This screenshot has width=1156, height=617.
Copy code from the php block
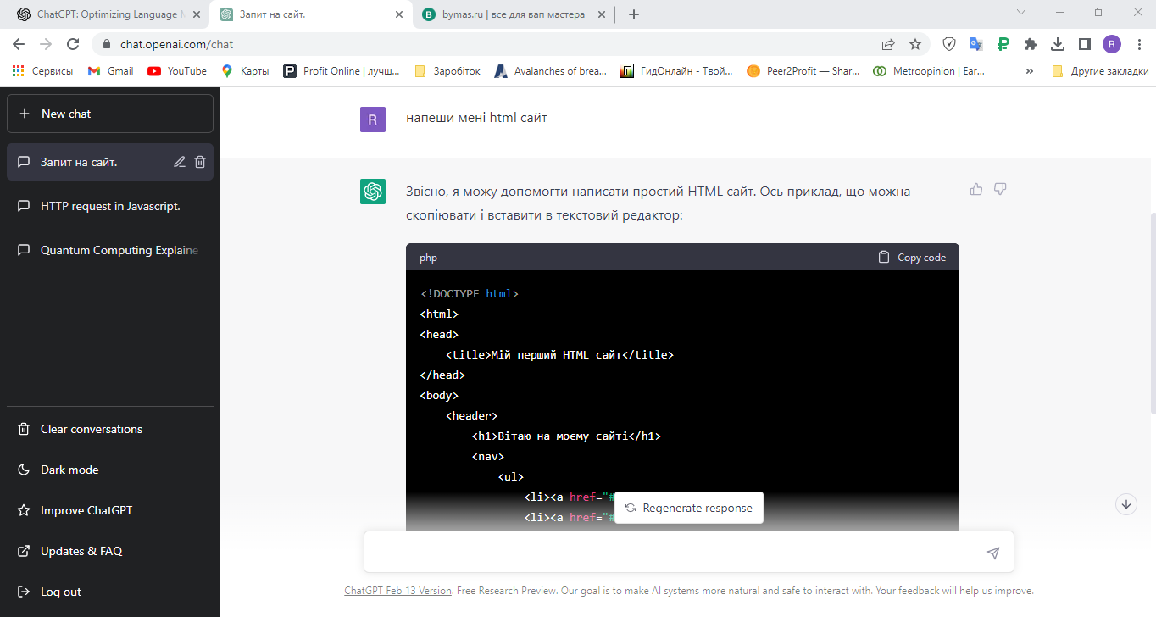pos(912,258)
